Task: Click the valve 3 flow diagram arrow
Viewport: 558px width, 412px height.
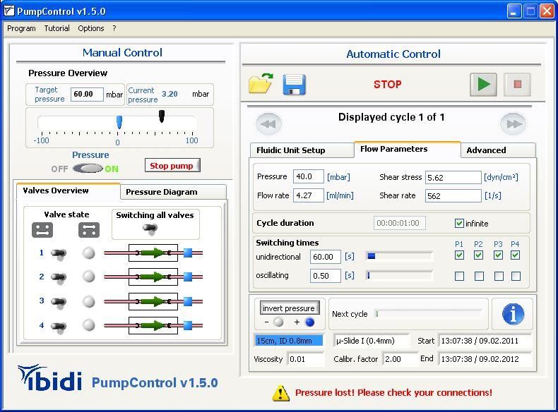Action: point(153,301)
